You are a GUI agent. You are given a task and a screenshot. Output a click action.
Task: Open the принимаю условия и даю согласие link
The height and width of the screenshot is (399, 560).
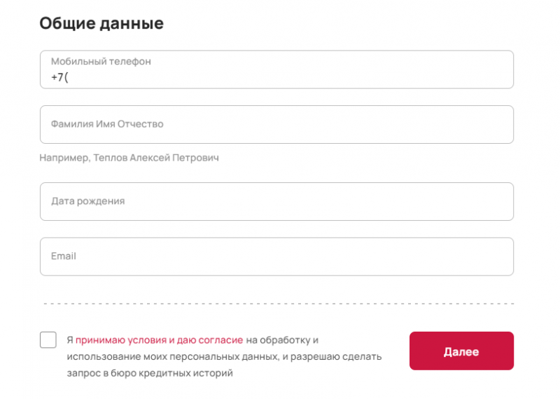tap(159, 340)
